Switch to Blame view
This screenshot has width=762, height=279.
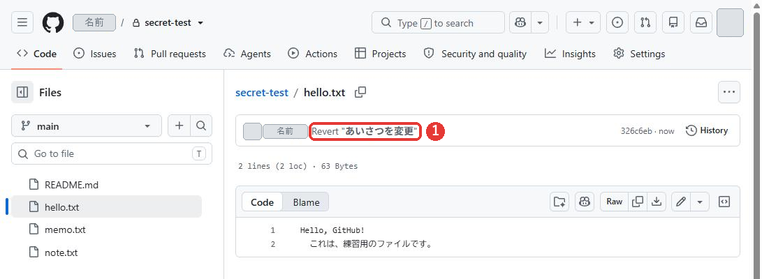(x=306, y=202)
